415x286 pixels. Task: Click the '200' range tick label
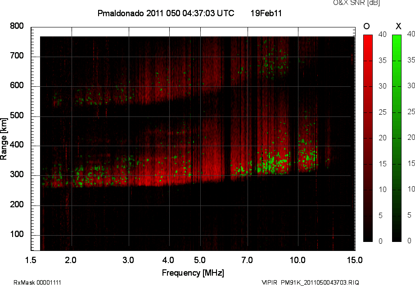tap(17, 204)
